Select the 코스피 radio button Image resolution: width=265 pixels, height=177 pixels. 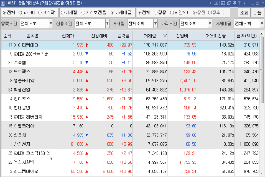pos(20,12)
